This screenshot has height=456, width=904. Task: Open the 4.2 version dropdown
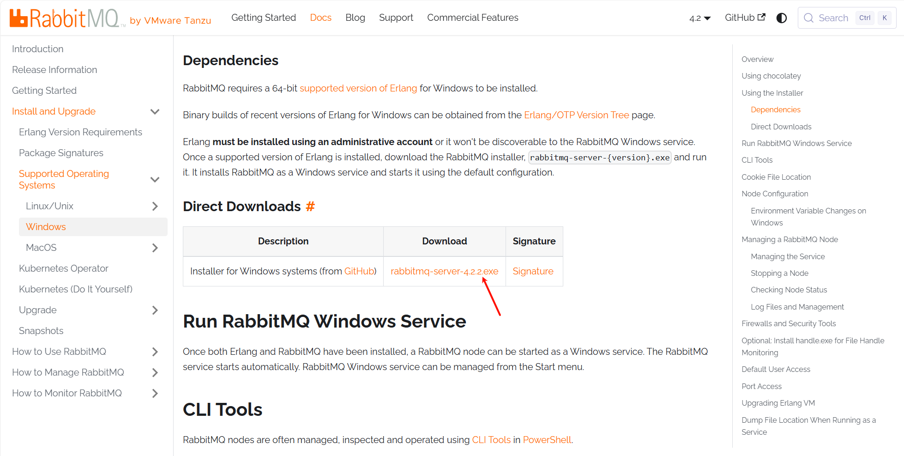pos(700,18)
